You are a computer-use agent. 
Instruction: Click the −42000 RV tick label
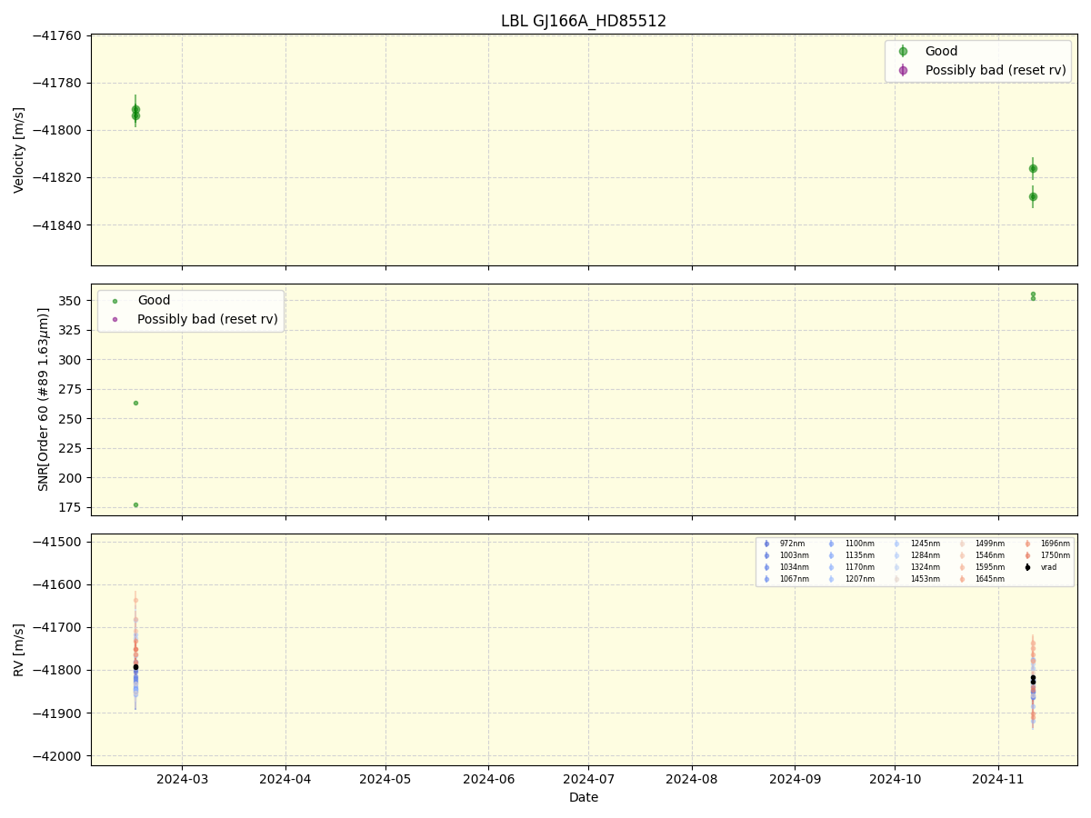click(x=56, y=756)
